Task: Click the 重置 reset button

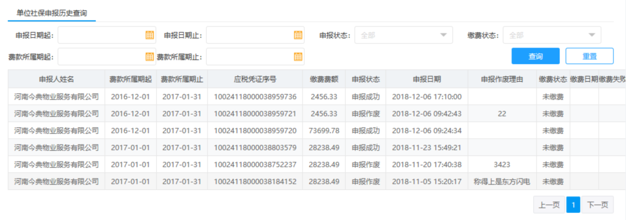Action: point(589,56)
